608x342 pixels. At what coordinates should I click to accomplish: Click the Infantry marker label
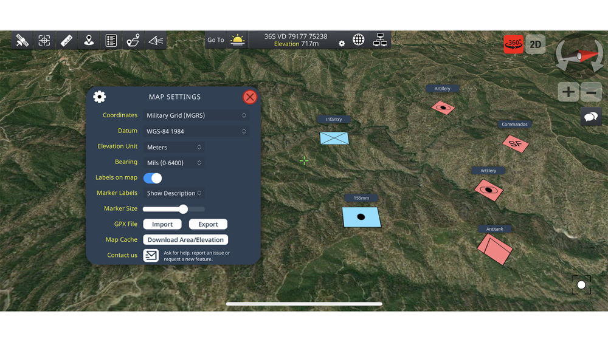click(334, 119)
